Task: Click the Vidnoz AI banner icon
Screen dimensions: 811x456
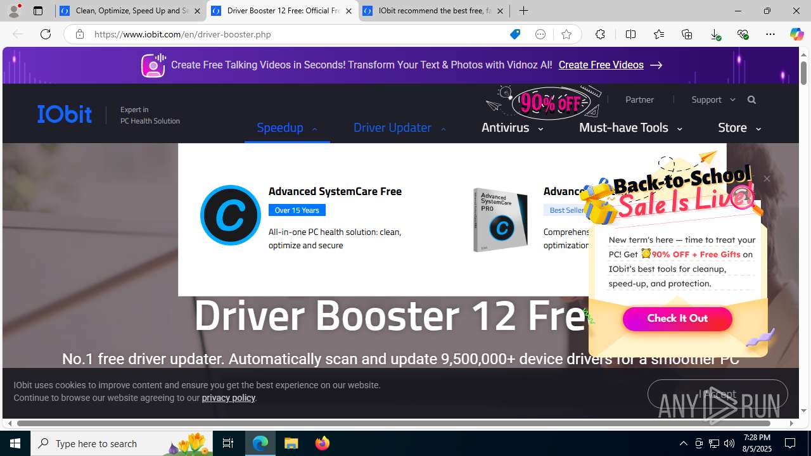Action: 153,65
